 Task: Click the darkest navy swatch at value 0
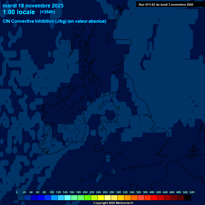[14, 198]
